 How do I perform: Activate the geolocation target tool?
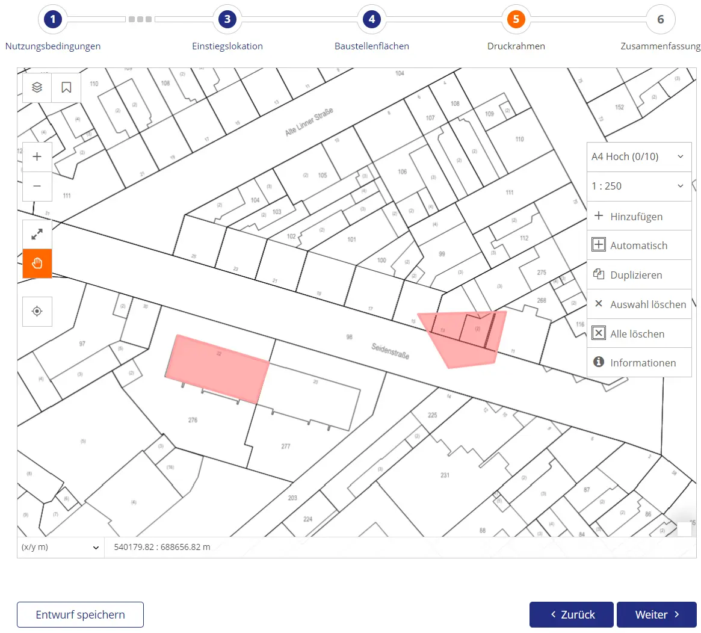tap(37, 311)
